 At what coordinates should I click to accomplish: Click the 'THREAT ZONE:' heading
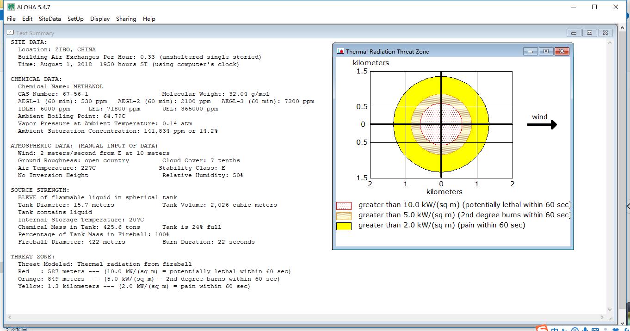tap(33, 257)
